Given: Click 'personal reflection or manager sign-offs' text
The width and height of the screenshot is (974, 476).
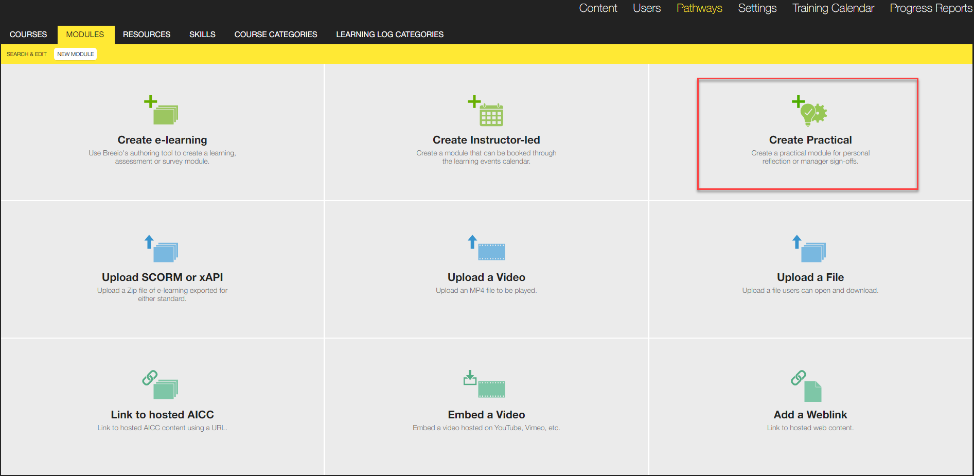Looking at the screenshot, I should (810, 157).
